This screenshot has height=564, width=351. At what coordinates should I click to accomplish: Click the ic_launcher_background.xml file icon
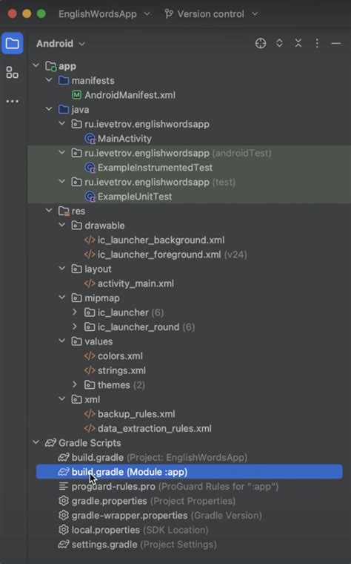tap(90, 240)
